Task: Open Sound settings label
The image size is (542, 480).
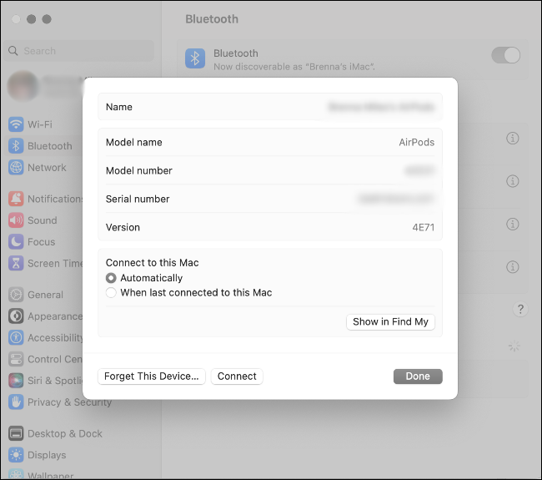Action: click(43, 220)
